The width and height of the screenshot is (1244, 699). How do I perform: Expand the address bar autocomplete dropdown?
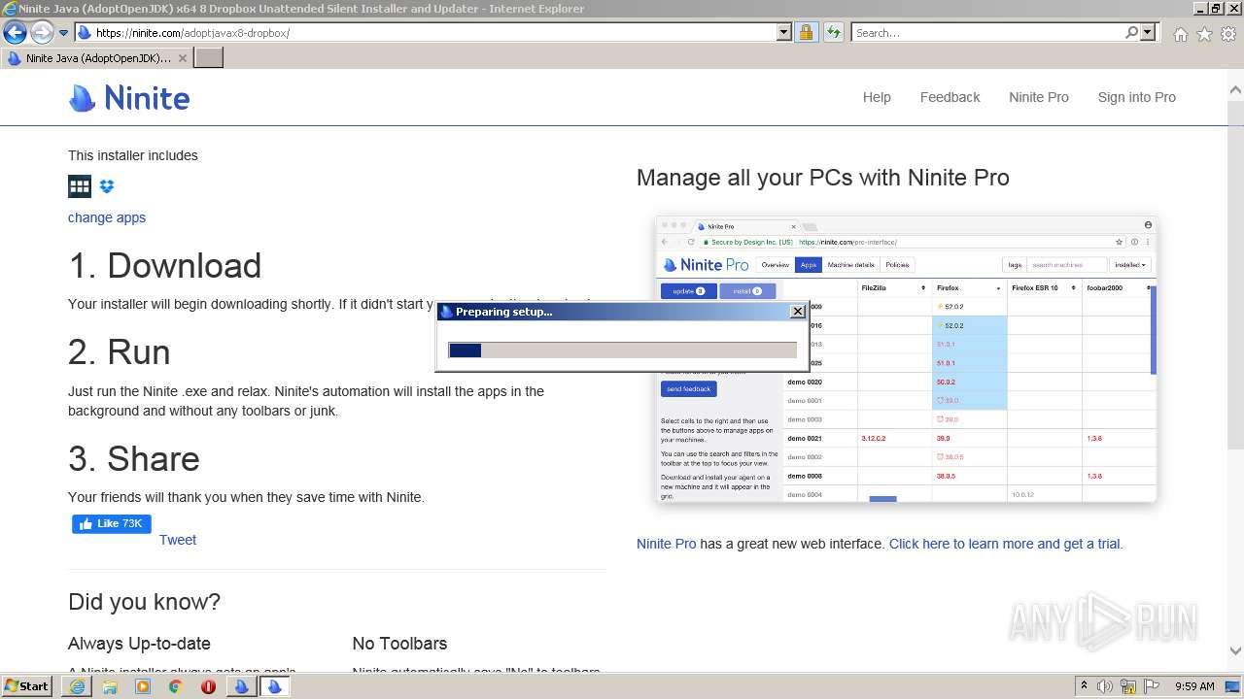coord(784,32)
